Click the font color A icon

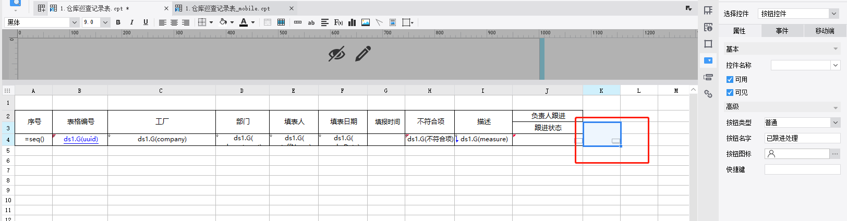(244, 22)
